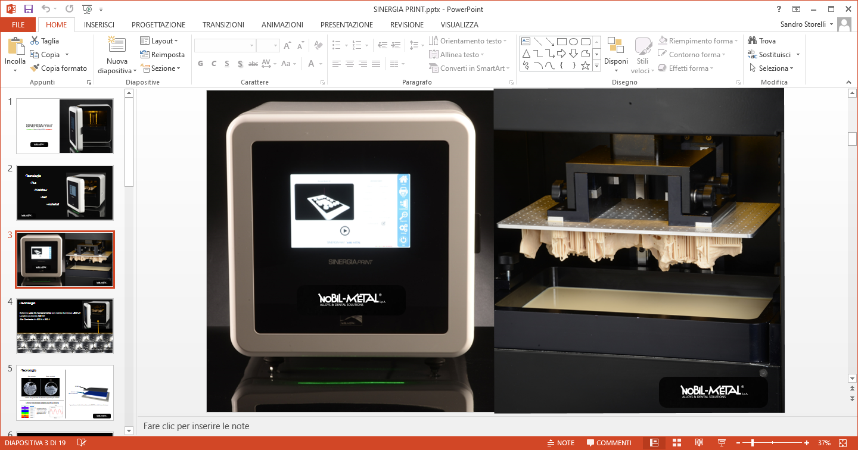
Task: Undo the last action
Action: pos(46,9)
